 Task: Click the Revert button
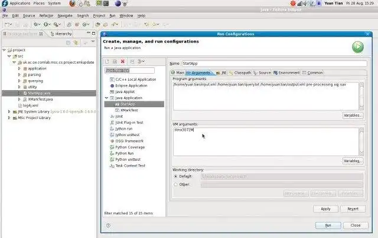point(353,209)
